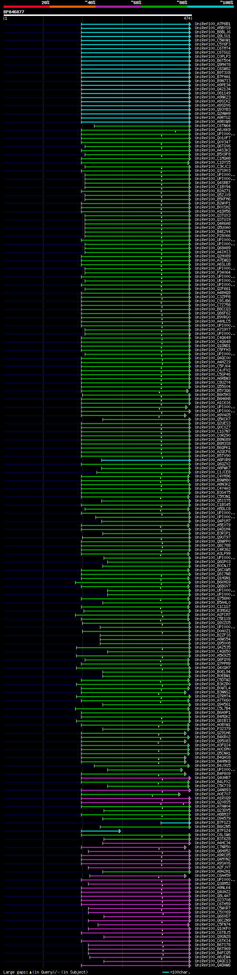Select UniRef100_C4YM96 label
The height and width of the screenshot is (975, 237).
213,476
